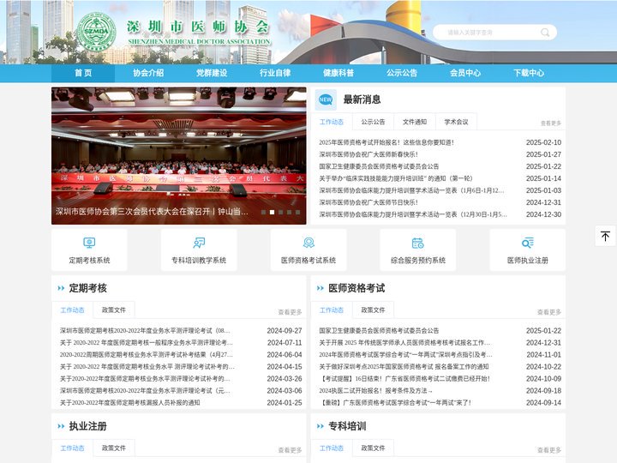Select 工作动态 tab in 定期考核 section
The image size is (617, 463).
72,310
